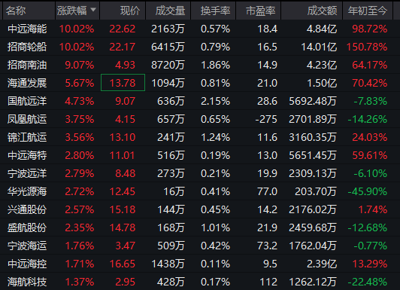Click P/E value 73.2 of 宁波海运
400x290 pixels.
(267, 246)
